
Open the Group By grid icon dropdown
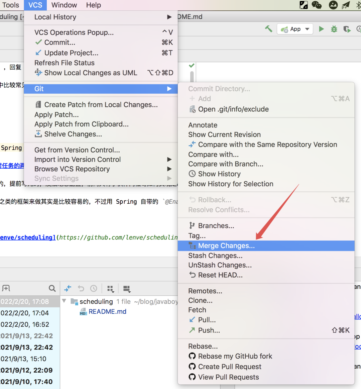(111, 289)
